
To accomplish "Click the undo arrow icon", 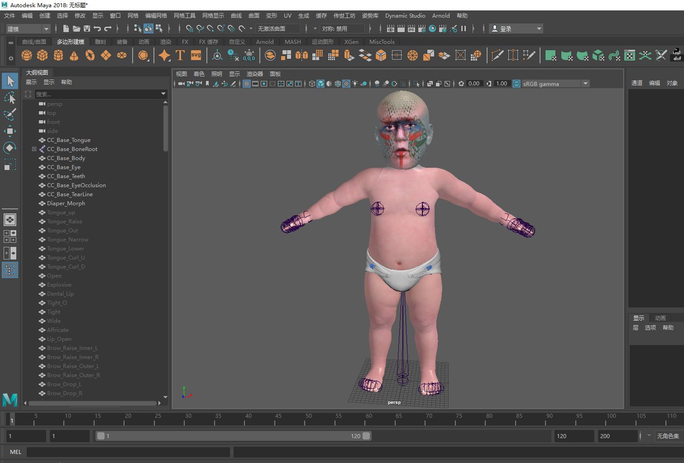I will coord(97,28).
